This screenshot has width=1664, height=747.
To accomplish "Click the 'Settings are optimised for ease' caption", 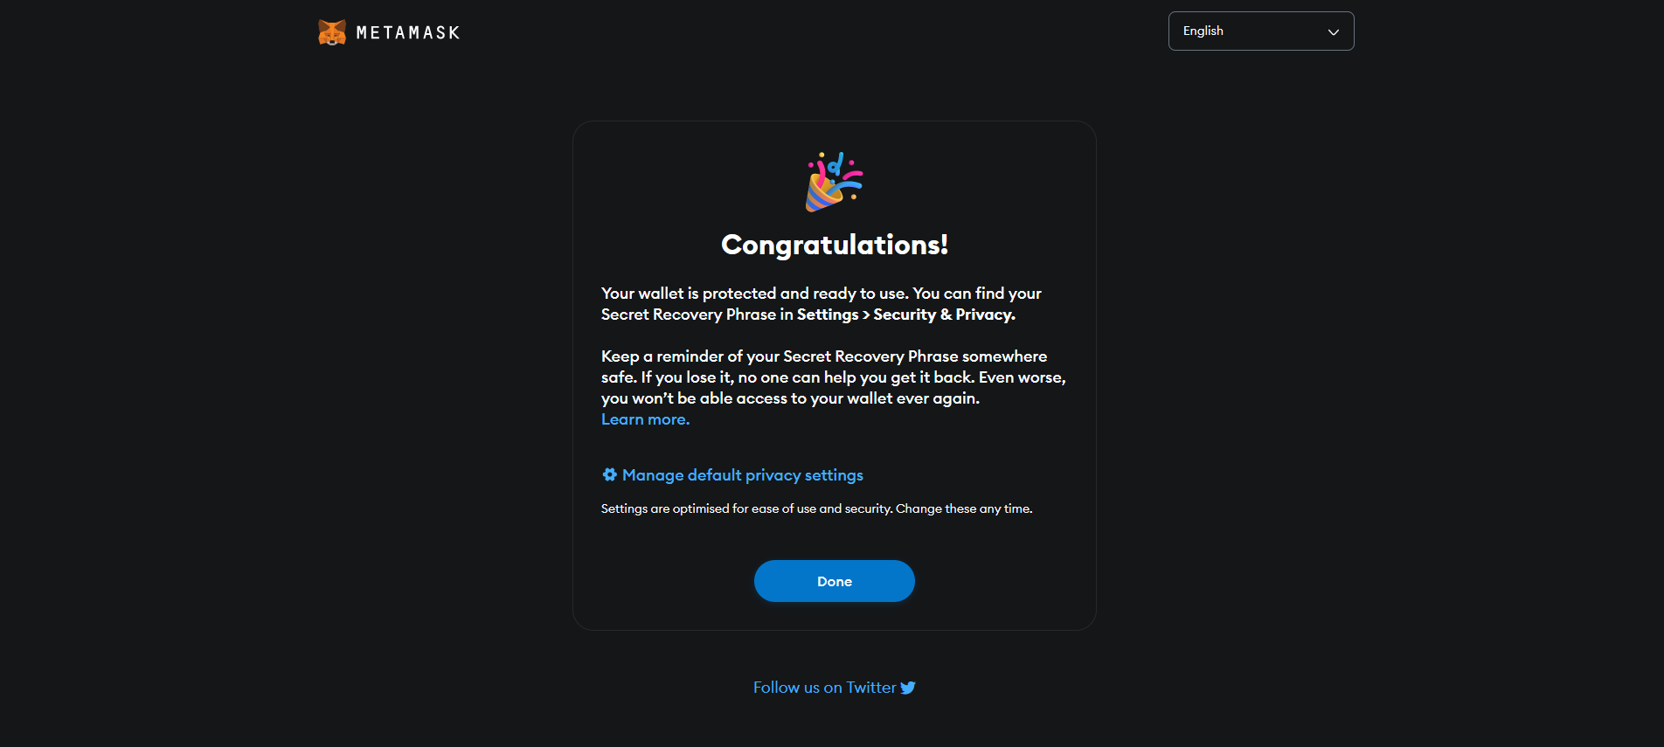I will (x=817, y=508).
